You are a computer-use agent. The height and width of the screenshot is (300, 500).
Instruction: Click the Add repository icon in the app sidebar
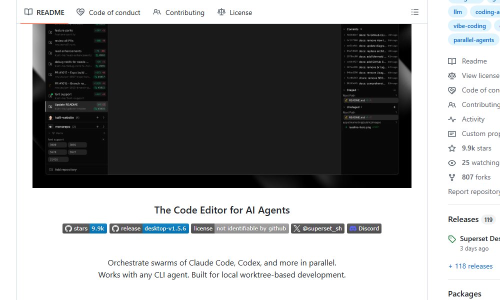[x=50, y=169]
